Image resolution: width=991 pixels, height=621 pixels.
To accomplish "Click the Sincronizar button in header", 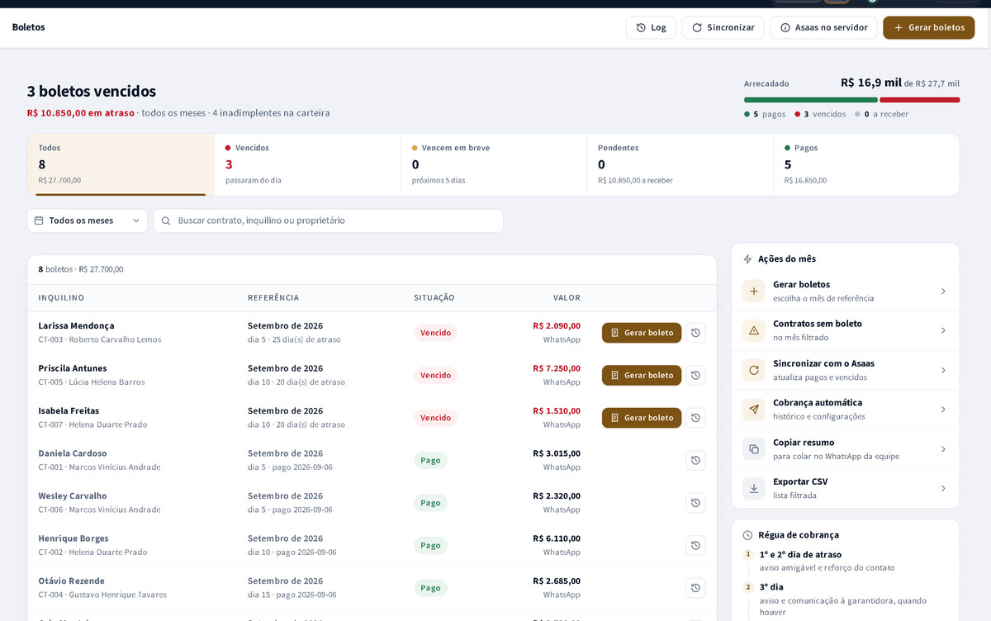I will (723, 27).
